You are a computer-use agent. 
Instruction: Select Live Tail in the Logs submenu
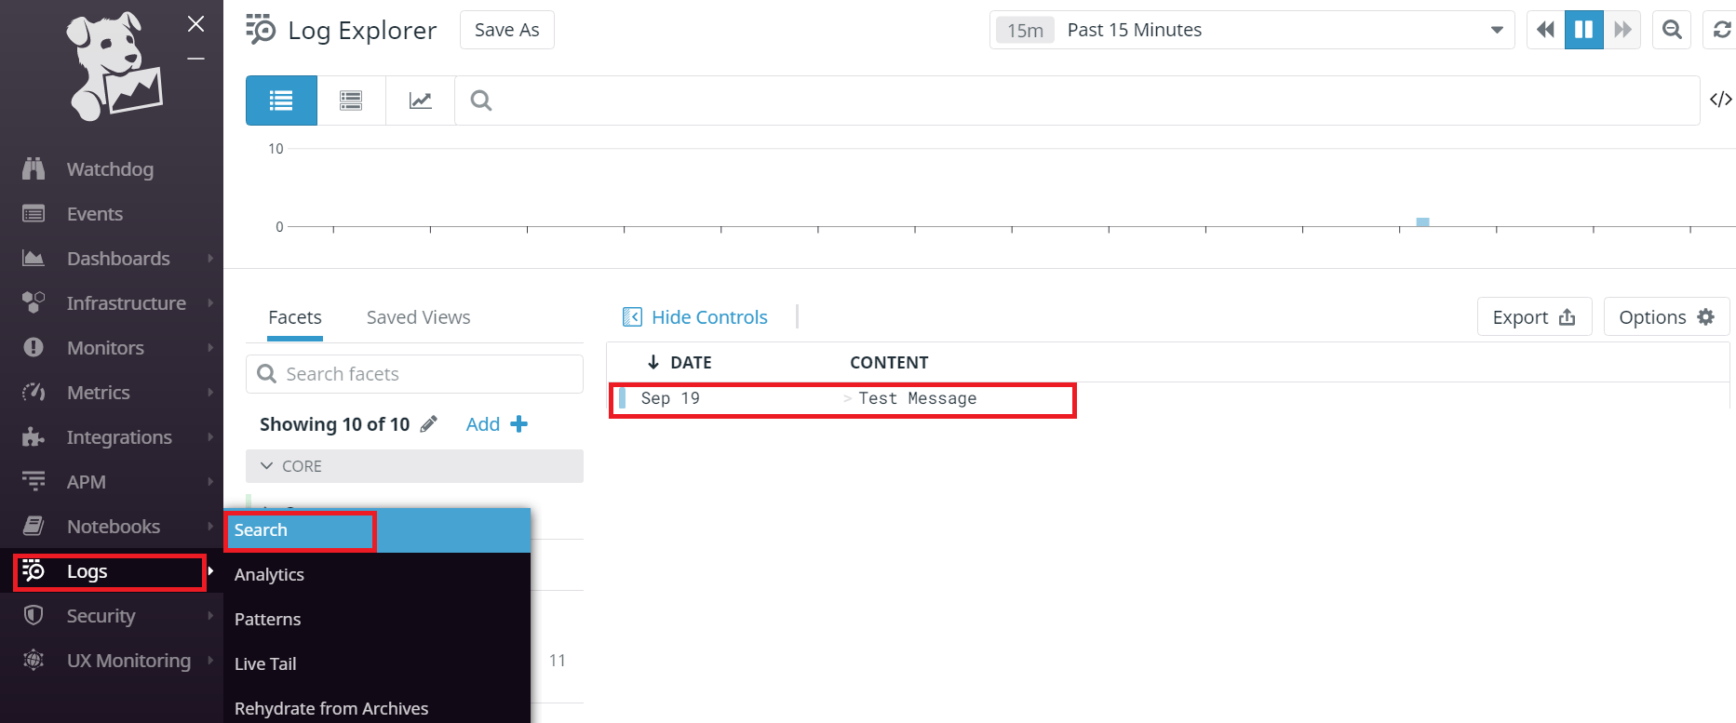click(x=377, y=664)
